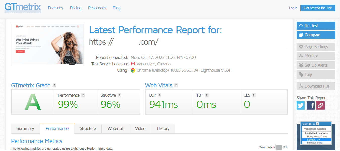Viewport: 340px width, 151px height.
Task: Click help icon beside Structure score
Action: pyautogui.click(x=119, y=95)
